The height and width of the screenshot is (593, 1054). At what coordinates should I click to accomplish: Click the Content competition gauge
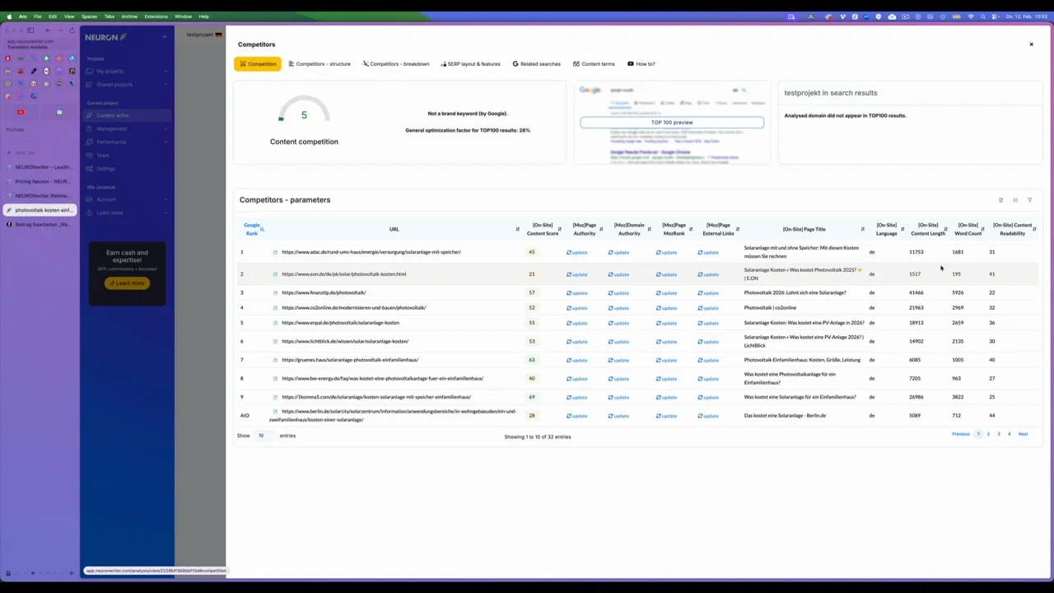tap(304, 115)
